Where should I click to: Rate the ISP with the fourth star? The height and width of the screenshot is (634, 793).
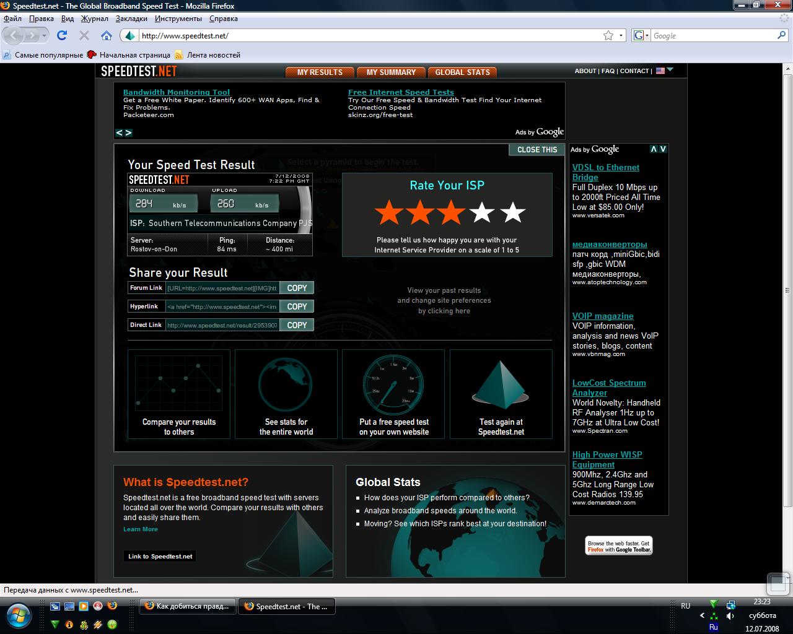pyautogui.click(x=482, y=212)
